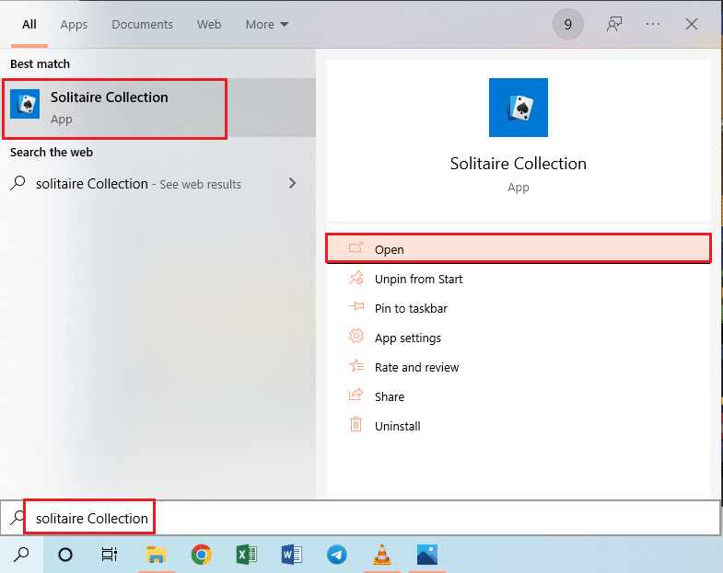Screen dimensions: 723x573
Task: Open the feedback person icon
Action: click(x=613, y=24)
